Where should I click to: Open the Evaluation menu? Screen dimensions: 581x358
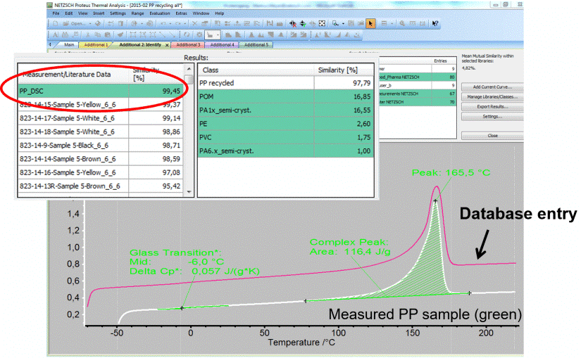point(160,13)
